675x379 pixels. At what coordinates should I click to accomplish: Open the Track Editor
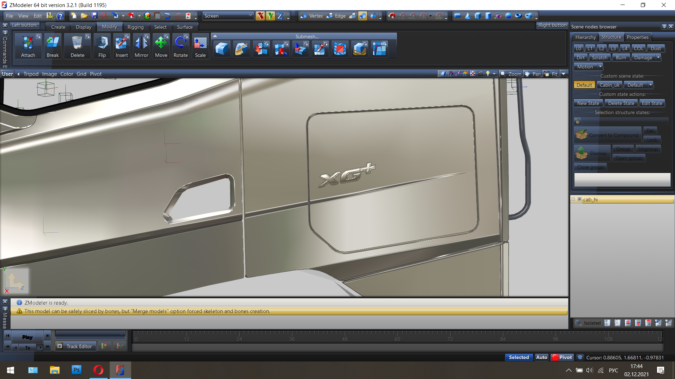coord(76,346)
